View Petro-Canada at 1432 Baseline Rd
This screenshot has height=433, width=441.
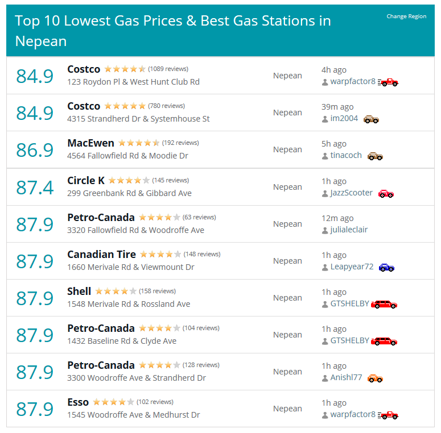click(101, 328)
